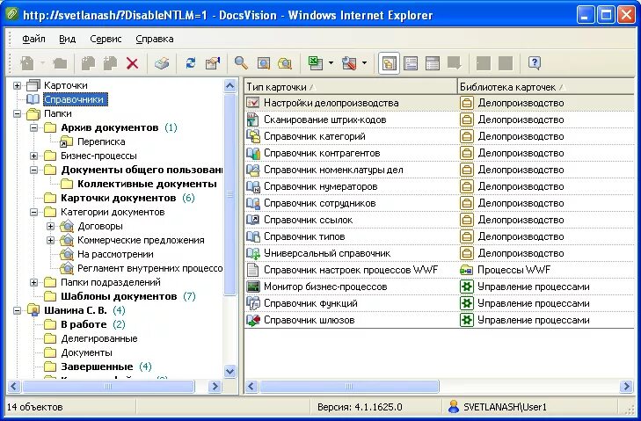Viewport: 641px width, 421px height.
Task: Click Справочник нумераторов row icon
Action: 253,186
